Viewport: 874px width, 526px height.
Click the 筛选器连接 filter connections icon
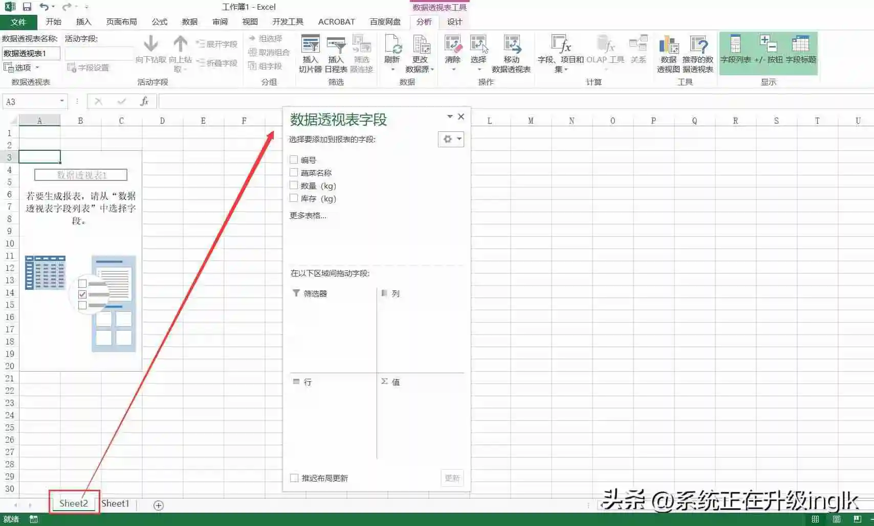pos(362,54)
